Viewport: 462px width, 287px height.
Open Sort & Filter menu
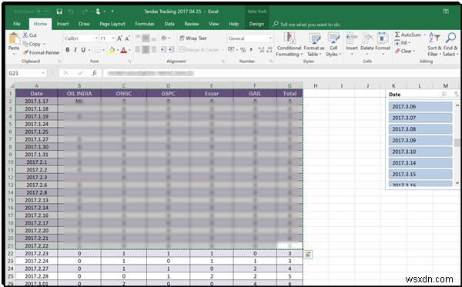pyautogui.click(x=434, y=45)
